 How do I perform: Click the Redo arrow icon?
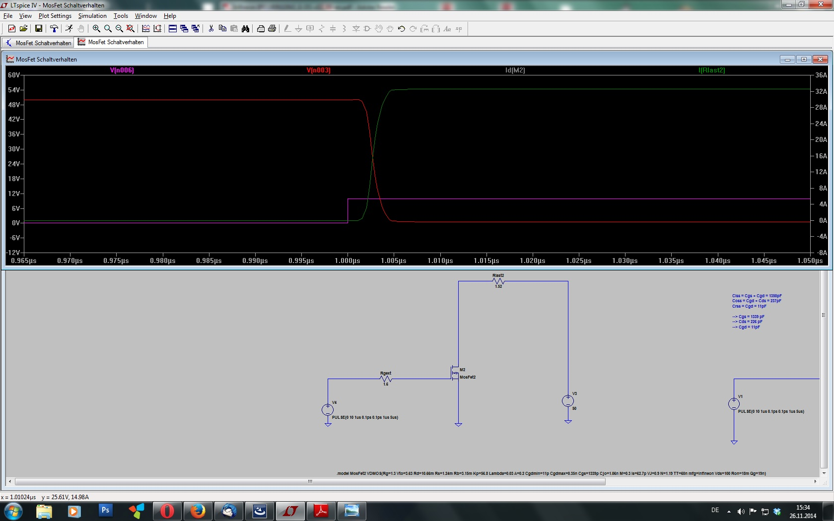point(413,29)
